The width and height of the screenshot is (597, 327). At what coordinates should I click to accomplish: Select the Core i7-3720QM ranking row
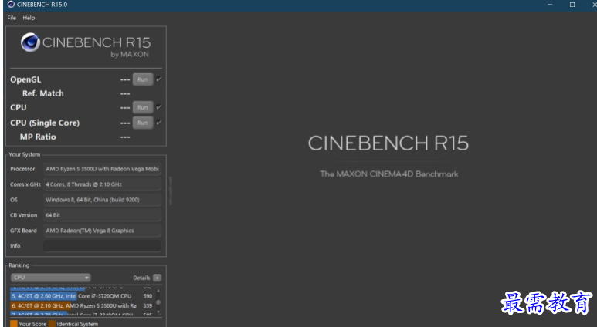pos(82,296)
